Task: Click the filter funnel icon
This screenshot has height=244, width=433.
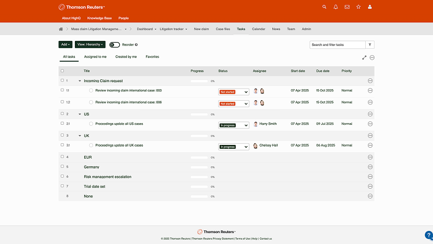Action: [370, 45]
